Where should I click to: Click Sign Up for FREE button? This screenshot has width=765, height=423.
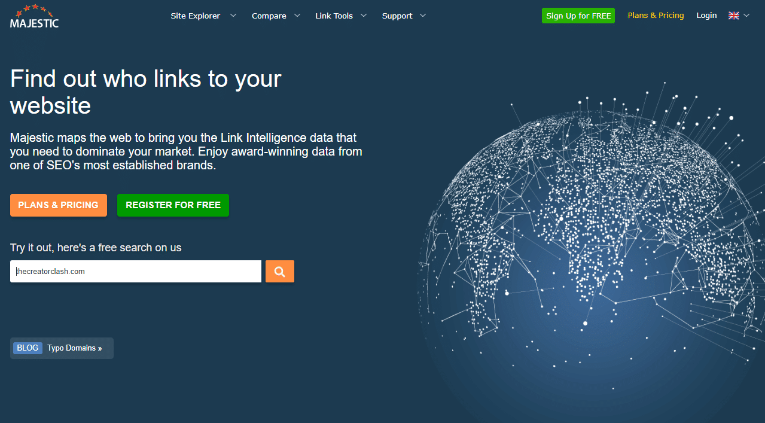578,16
